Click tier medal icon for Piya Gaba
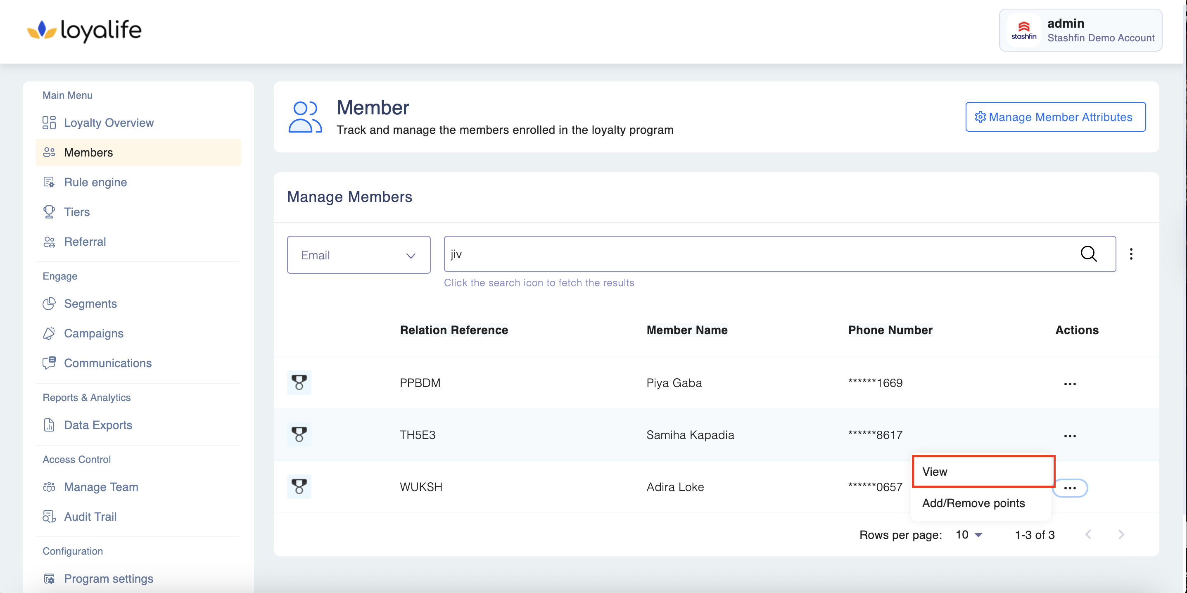The height and width of the screenshot is (593, 1187). pyautogui.click(x=299, y=382)
